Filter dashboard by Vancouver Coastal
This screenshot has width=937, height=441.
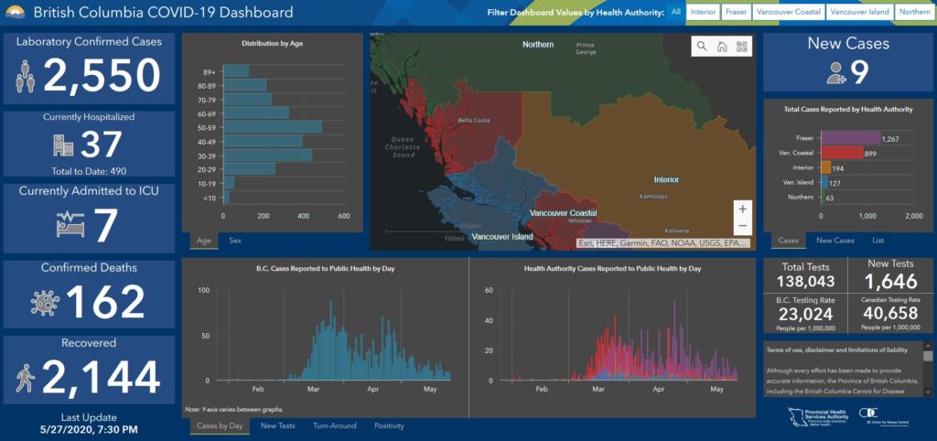coord(787,13)
